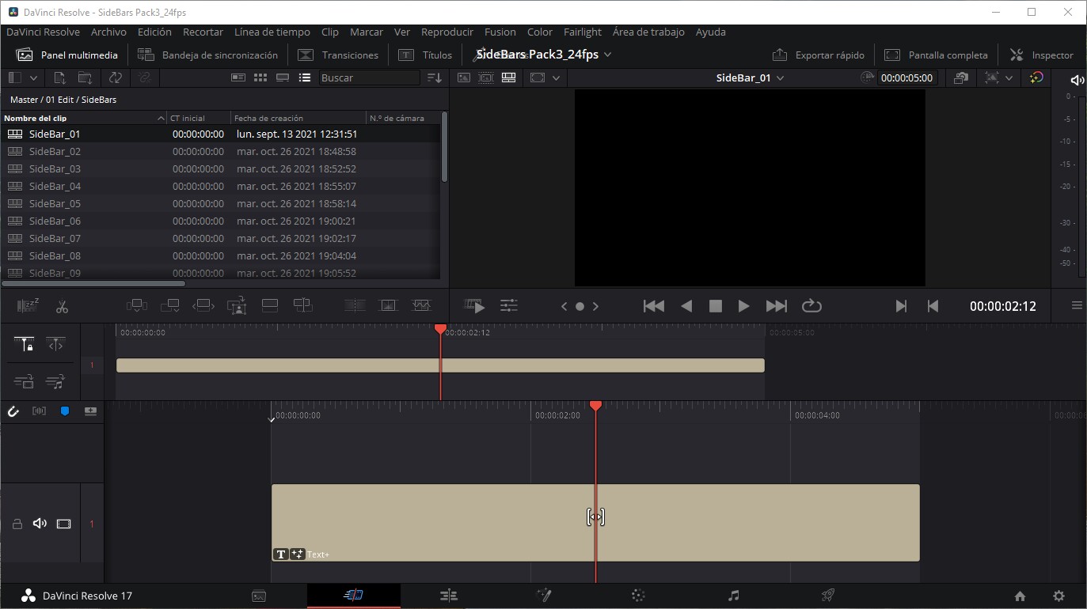
Task: Open project settings gear icon
Action: pos(1058,596)
